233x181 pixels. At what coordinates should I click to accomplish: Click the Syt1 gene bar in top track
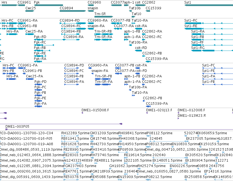point(209,5)
